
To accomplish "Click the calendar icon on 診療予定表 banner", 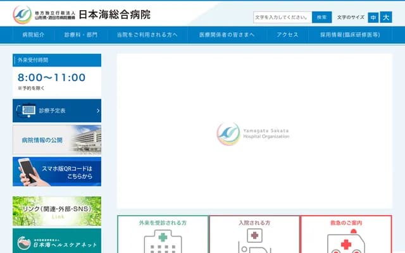I will 27,110.
